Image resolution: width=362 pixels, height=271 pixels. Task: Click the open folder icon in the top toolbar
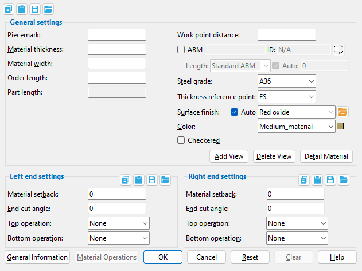point(48,9)
